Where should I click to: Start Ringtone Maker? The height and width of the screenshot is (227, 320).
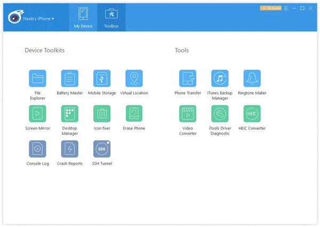tap(252, 79)
